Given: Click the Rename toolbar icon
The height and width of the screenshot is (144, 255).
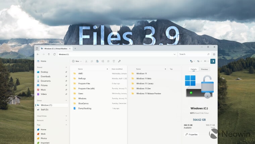Looking at the screenshot, I should pyautogui.click(x=103, y=61).
